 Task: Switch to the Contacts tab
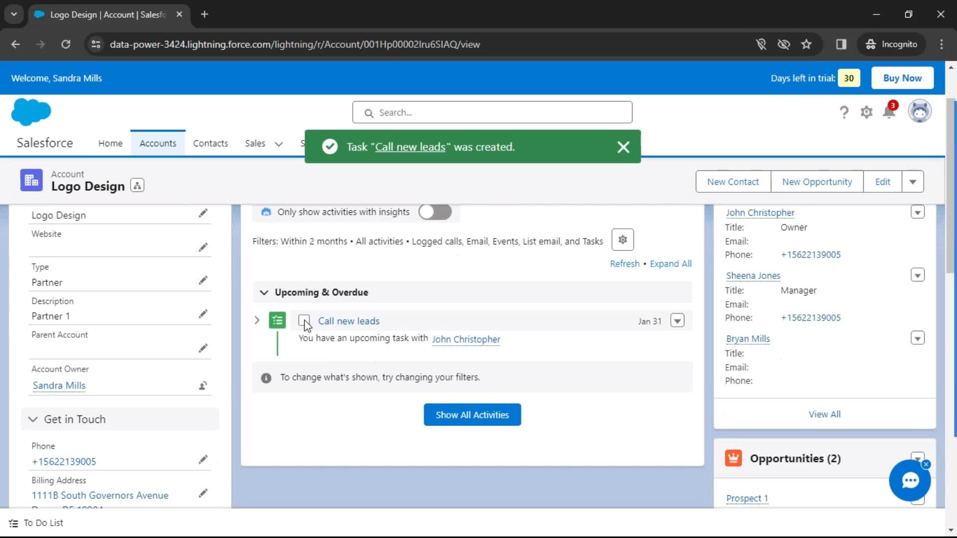coord(210,143)
